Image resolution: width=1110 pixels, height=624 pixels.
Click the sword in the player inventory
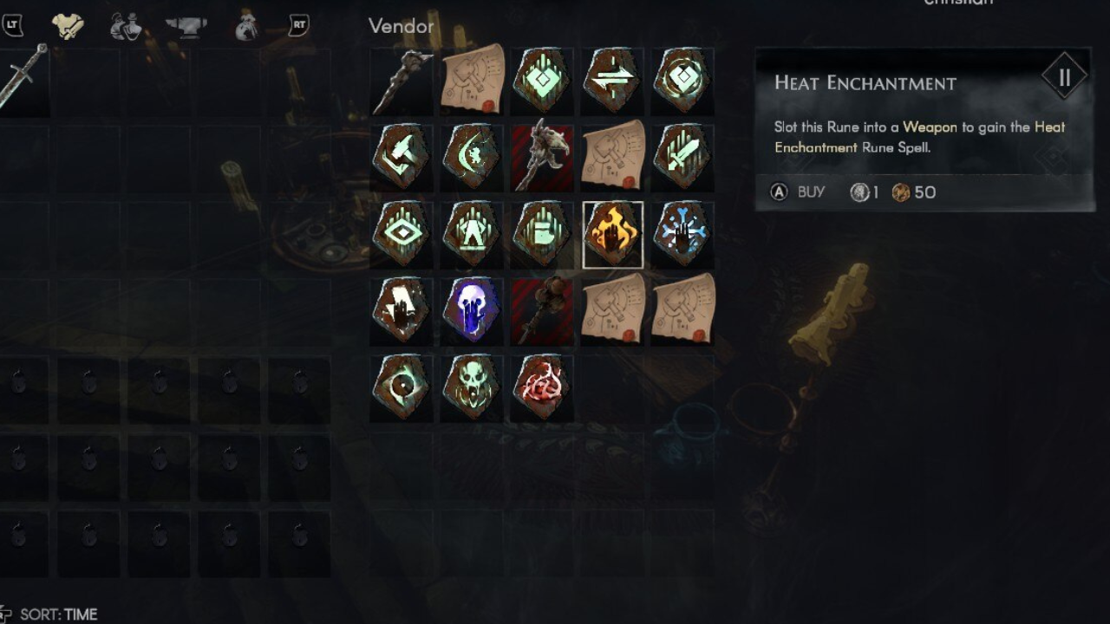(x=23, y=78)
